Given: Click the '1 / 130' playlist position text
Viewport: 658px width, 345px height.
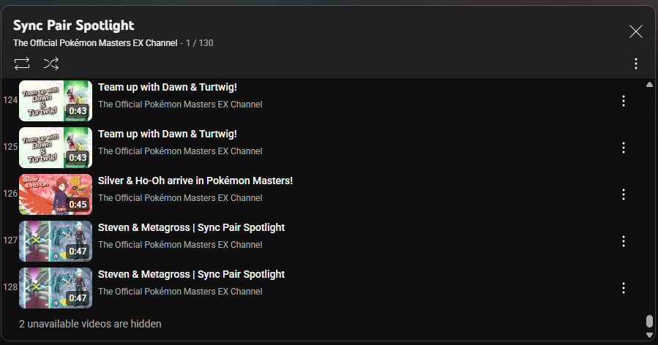Looking at the screenshot, I should 200,42.
